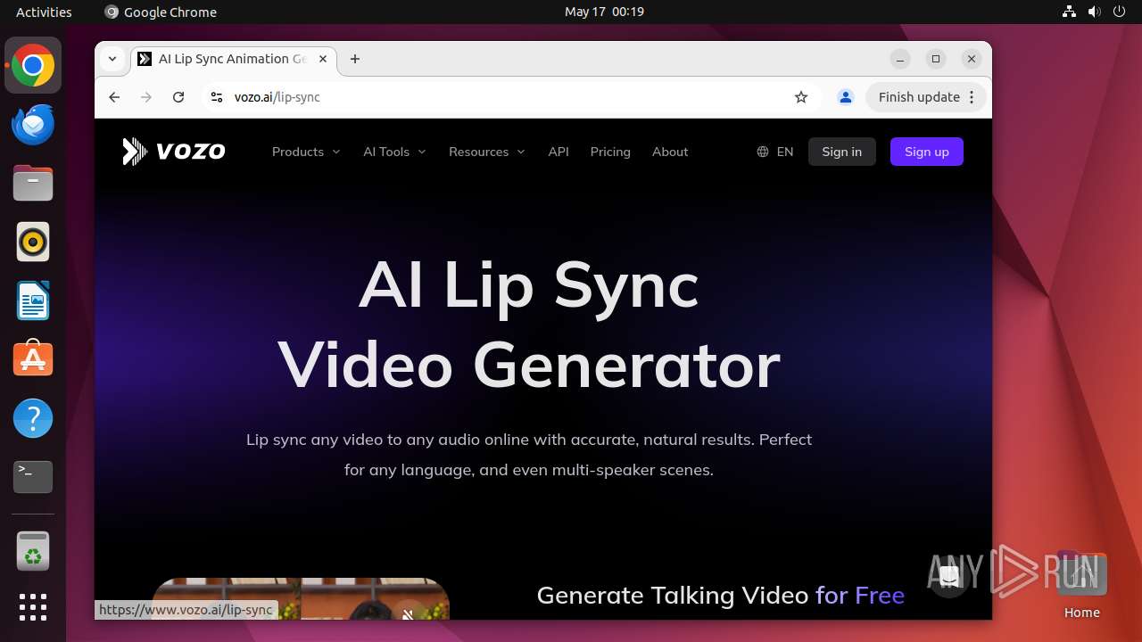Expand the Products dropdown
Viewport: 1142px width, 642px height.
click(x=306, y=152)
